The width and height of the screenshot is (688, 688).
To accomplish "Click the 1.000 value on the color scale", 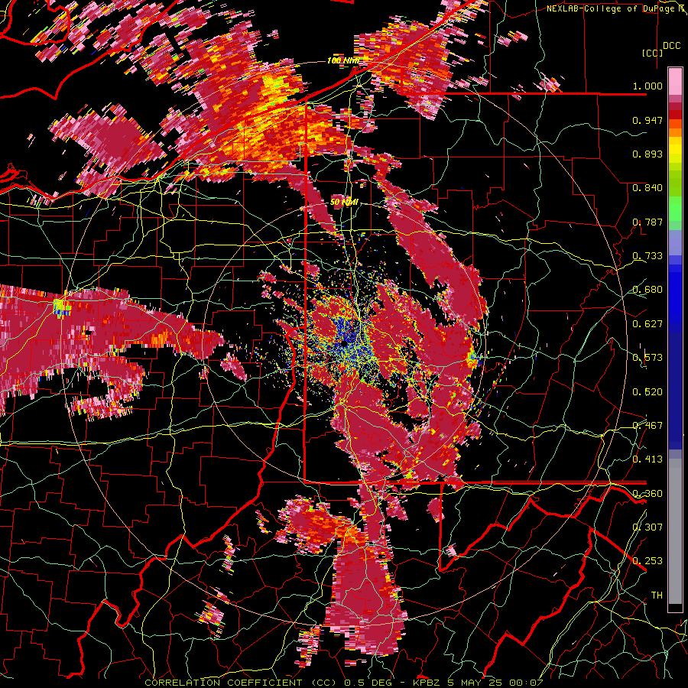I will click(x=647, y=86).
